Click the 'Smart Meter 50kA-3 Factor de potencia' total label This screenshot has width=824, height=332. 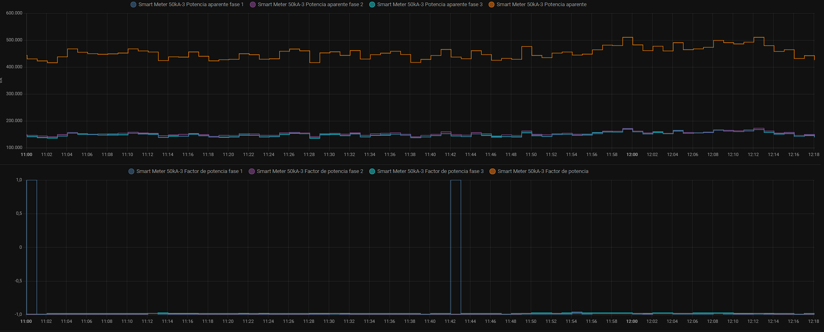[543, 171]
